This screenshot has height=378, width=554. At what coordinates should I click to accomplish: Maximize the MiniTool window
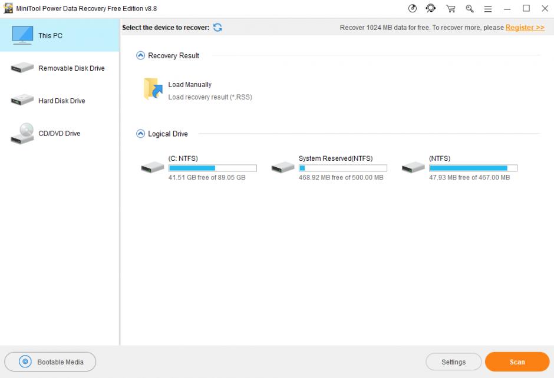click(x=526, y=8)
